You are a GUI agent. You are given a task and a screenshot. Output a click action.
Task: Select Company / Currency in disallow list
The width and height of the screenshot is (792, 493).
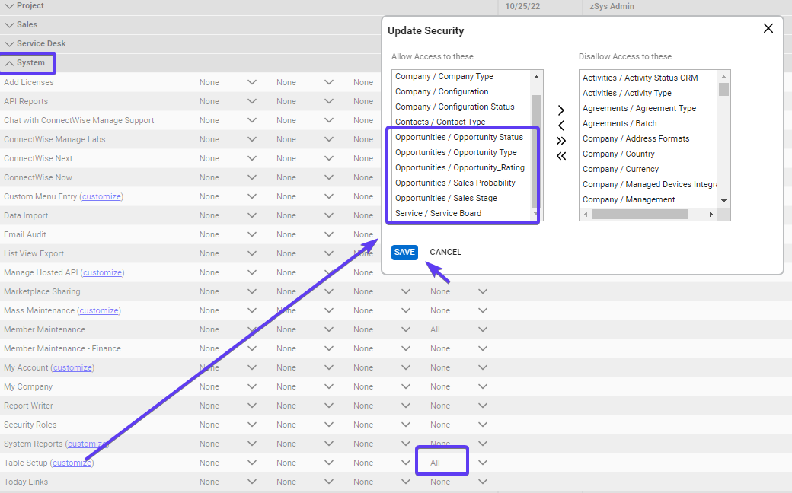pos(621,169)
